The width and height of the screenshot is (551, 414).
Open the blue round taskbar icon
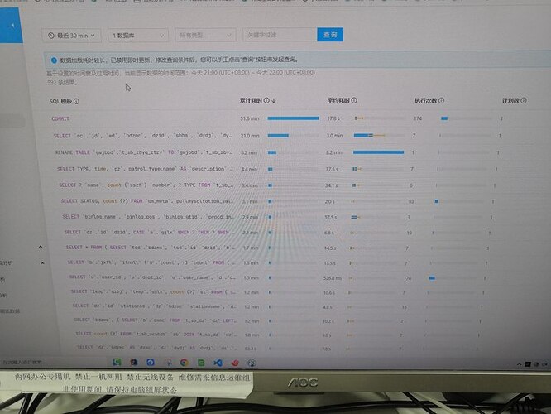[x=151, y=363]
